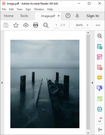The width and height of the screenshot is (105, 135).
Task: Click the upload to cloud icon
Action: [26, 25]
